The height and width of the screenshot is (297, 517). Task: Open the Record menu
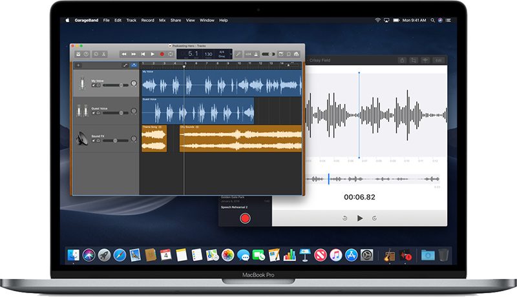tap(148, 21)
